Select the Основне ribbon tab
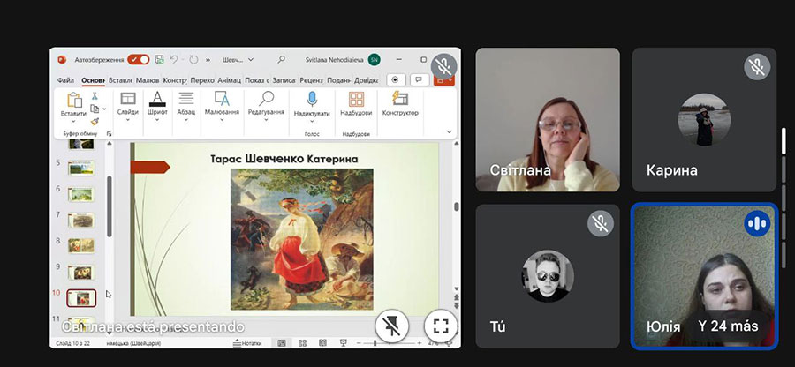795x367 pixels. coord(93,80)
